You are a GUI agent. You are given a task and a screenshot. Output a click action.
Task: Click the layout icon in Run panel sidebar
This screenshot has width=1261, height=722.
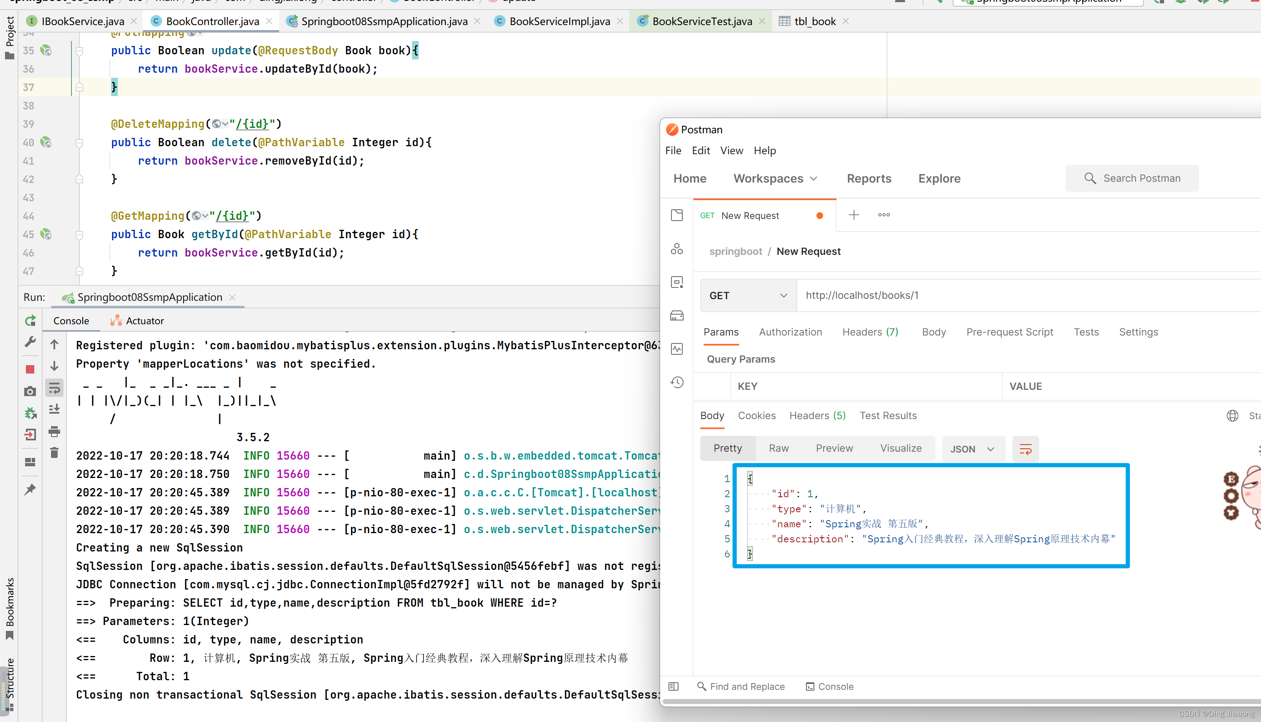click(x=30, y=462)
